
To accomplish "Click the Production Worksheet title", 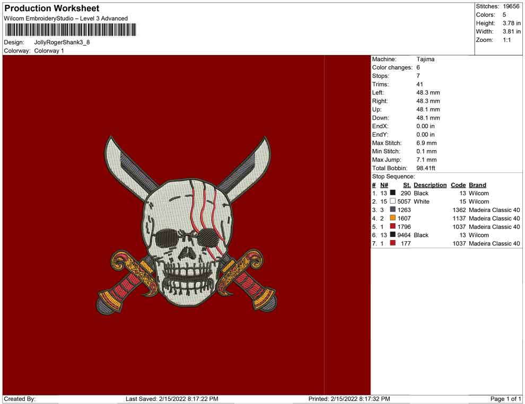I will [x=52, y=8].
